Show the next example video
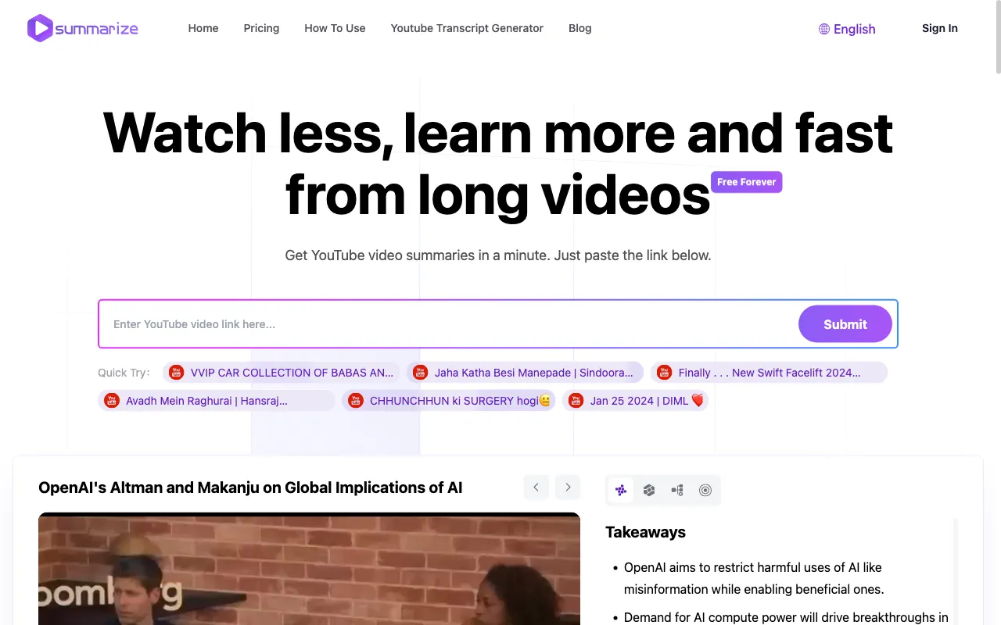Image resolution: width=1001 pixels, height=625 pixels. (568, 487)
